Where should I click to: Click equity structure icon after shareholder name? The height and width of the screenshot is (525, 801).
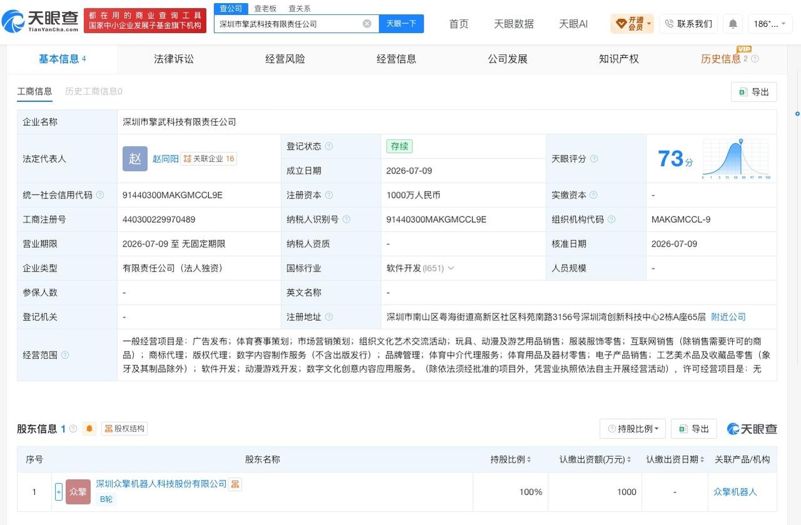coord(235,484)
